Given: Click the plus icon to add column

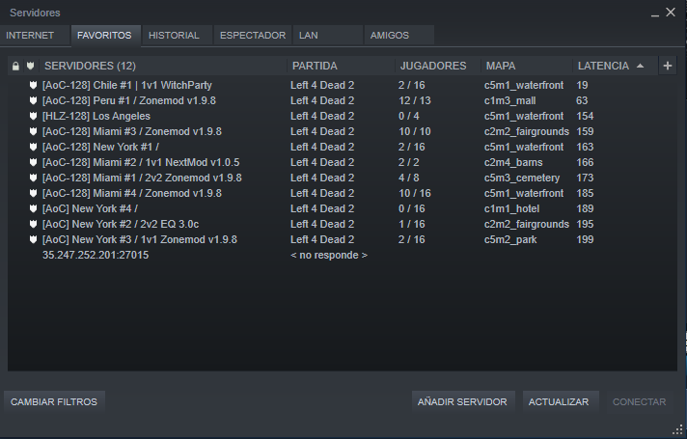Looking at the screenshot, I should (x=668, y=66).
